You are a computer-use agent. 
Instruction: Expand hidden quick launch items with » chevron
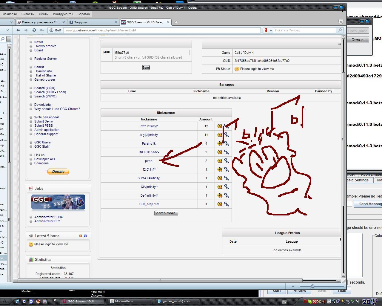(55, 301)
